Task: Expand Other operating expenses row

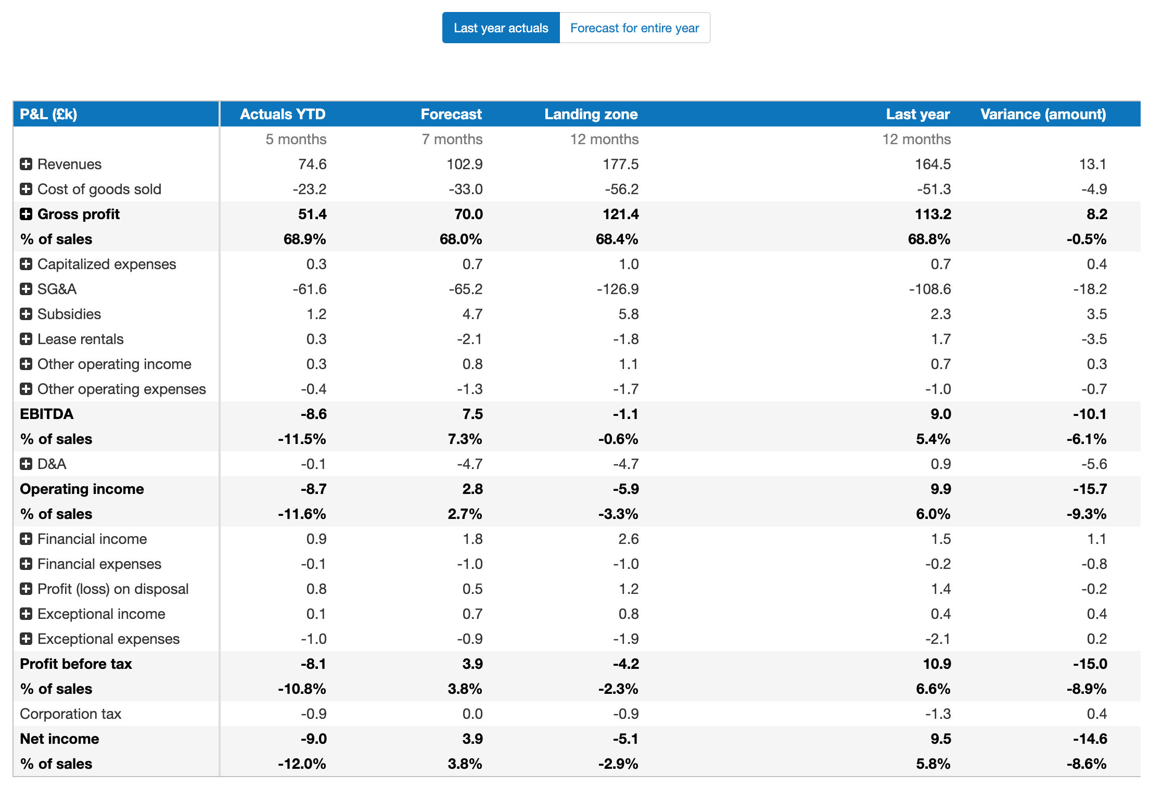Action: point(26,389)
